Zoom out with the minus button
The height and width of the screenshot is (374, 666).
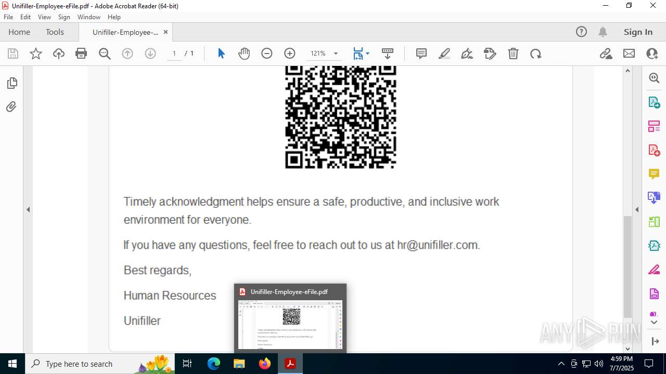(267, 54)
